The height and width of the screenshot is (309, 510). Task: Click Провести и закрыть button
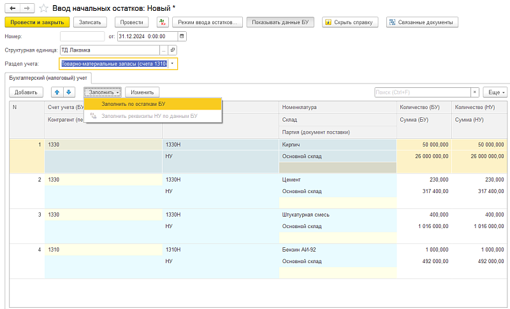coord(37,22)
